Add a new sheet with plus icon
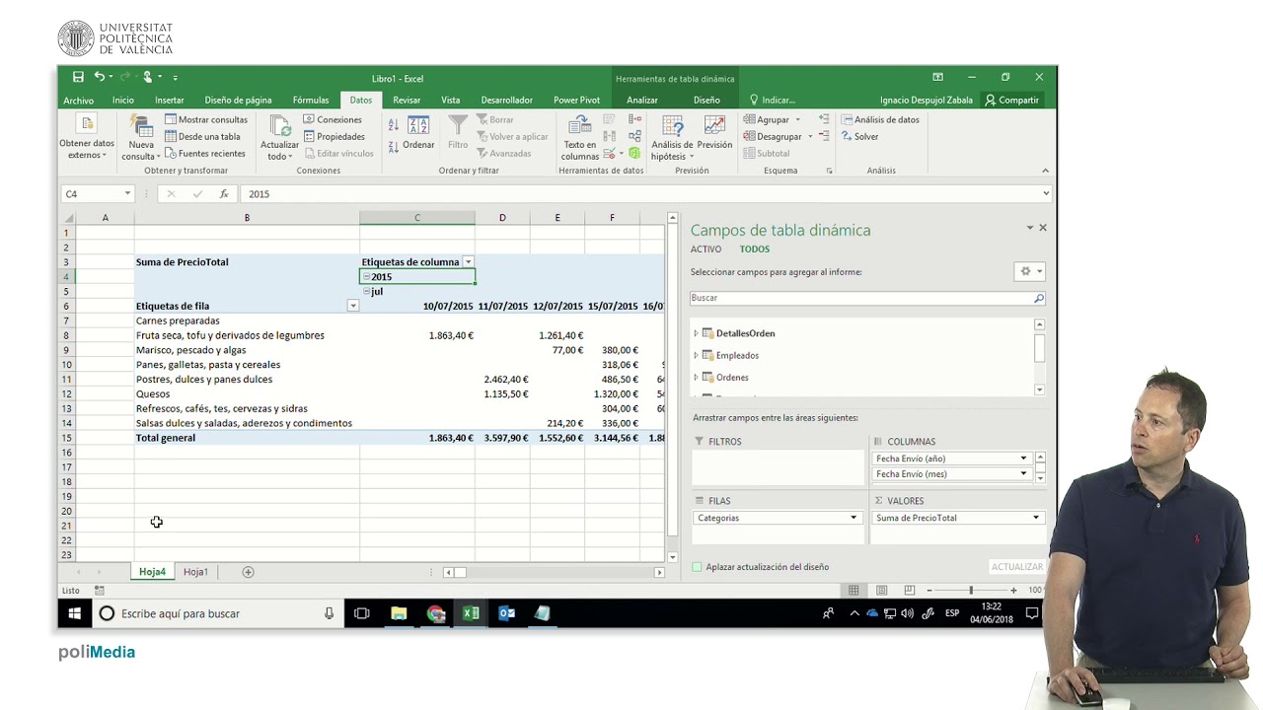The image size is (1263, 710). coord(248,572)
